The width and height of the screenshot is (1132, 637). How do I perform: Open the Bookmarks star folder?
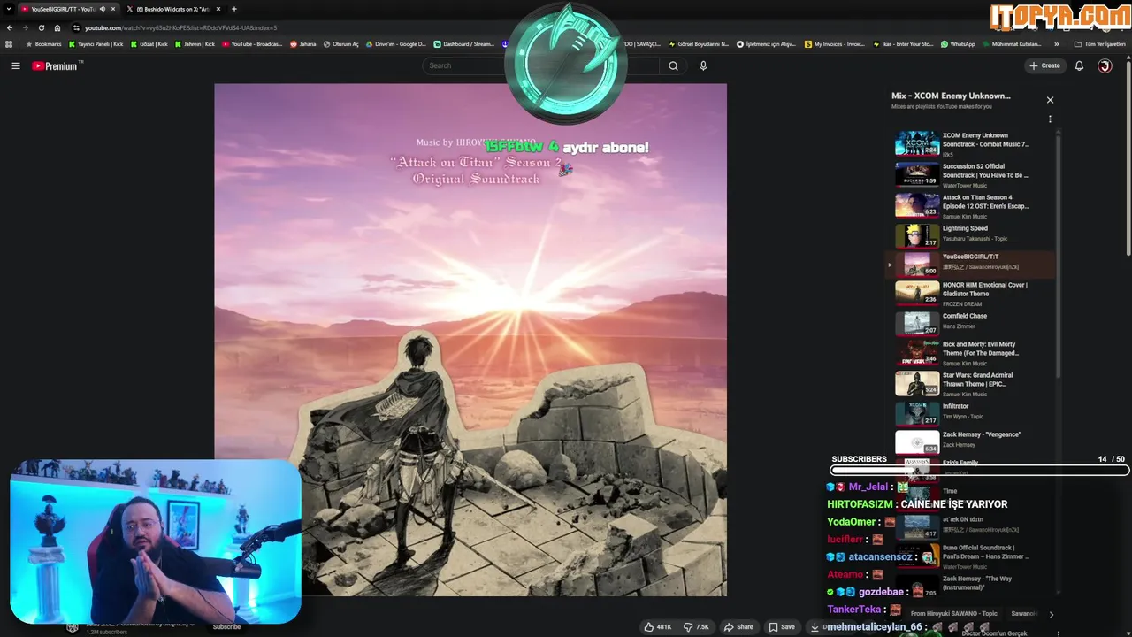click(x=44, y=43)
